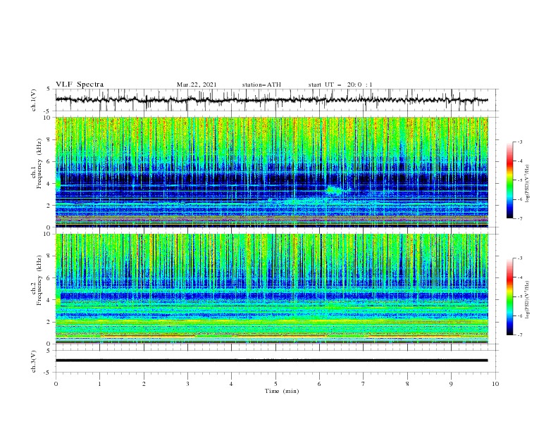Click the '8' kHz tick on ch.1 spectrogram
This screenshot has width=558, height=431.
click(x=50, y=139)
